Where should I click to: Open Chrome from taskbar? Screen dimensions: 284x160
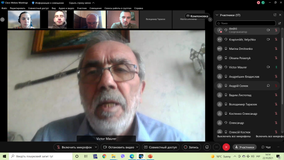click(x=104, y=156)
